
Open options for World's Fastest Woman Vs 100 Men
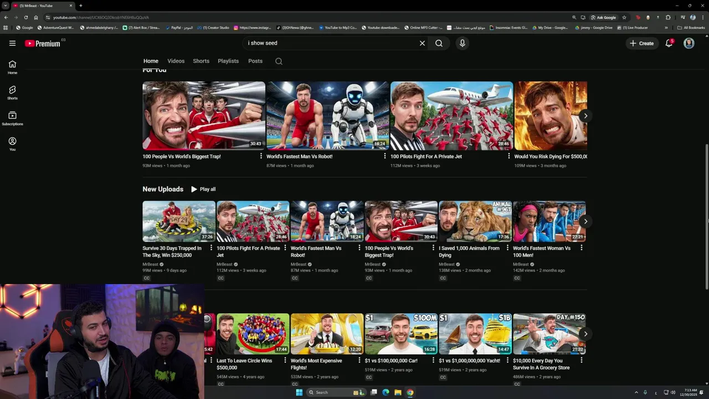[x=581, y=248]
